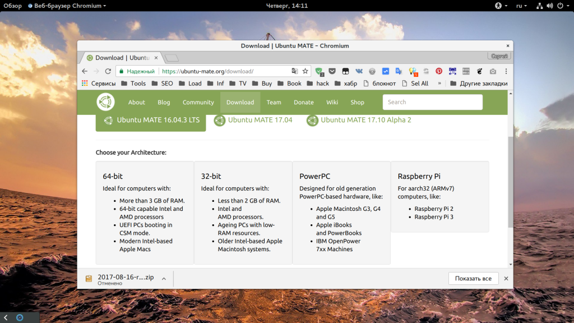Open the green shield extension with badge 2
Image resolution: width=574 pixels, height=323 pixels.
319,72
